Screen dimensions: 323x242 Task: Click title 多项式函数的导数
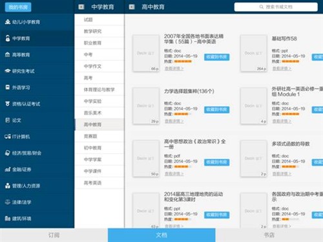coord(291,144)
